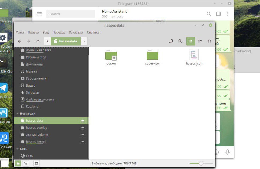Toggle the location entry button
Screen dimensions: 260x169
click(x=171, y=41)
